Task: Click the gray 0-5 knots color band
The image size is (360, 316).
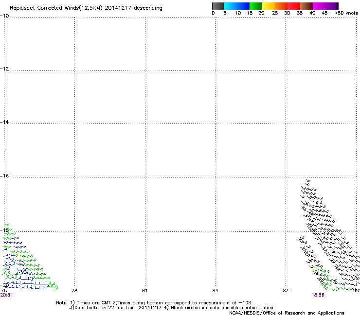Action: (218, 6)
